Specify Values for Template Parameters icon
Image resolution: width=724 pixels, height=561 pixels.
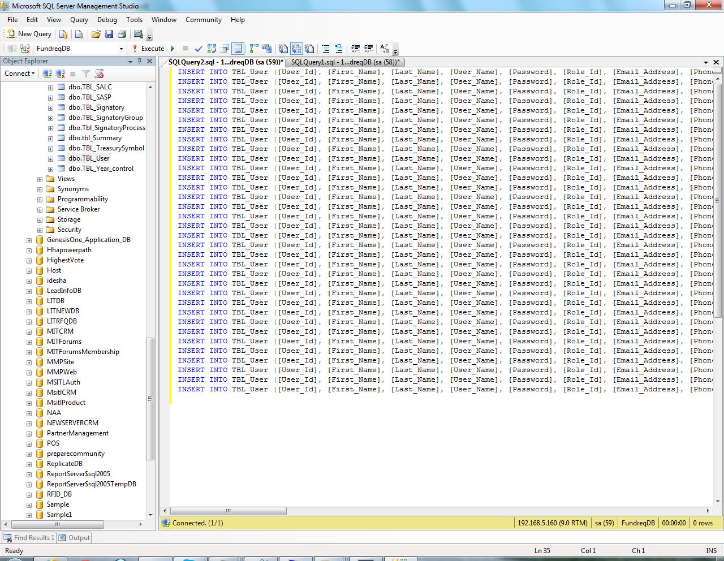385,49
